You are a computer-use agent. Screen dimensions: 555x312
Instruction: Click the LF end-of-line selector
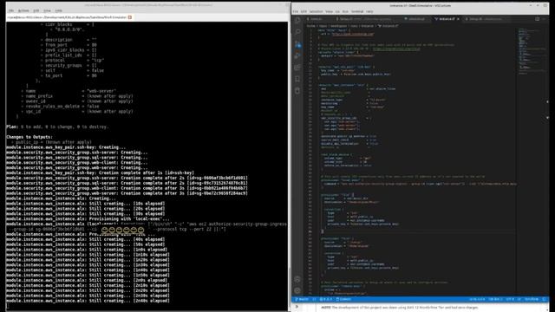(519, 299)
